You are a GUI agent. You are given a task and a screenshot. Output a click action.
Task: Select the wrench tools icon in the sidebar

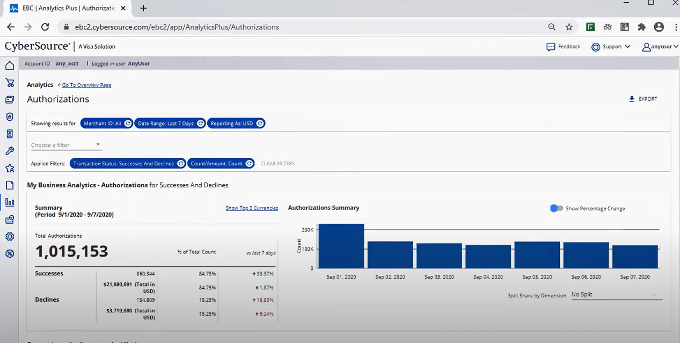tap(10, 151)
